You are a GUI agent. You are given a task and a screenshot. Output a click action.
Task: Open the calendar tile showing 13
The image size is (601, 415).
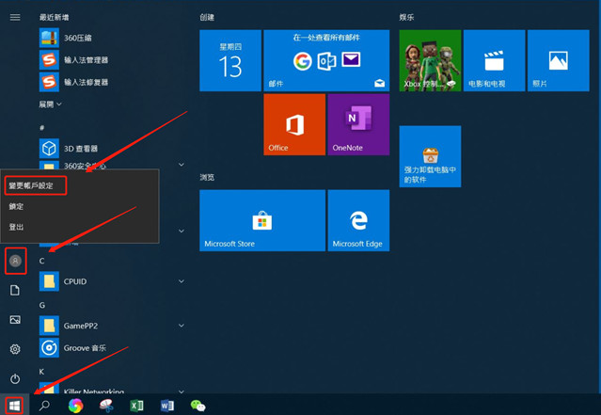(230, 60)
